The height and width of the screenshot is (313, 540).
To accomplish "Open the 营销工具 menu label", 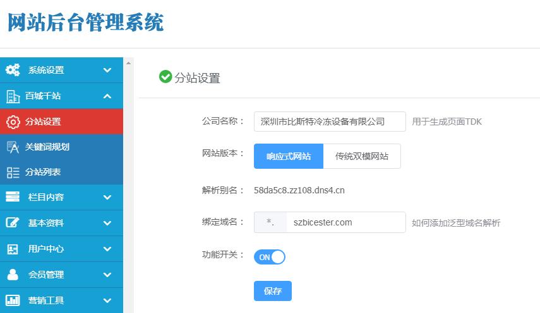I will pos(46,300).
